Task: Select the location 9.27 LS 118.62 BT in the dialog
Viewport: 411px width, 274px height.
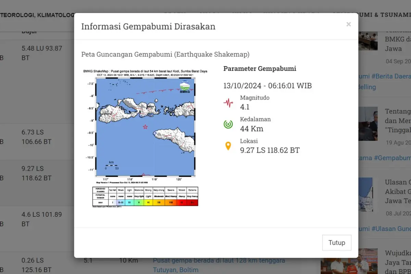Action: point(270,150)
